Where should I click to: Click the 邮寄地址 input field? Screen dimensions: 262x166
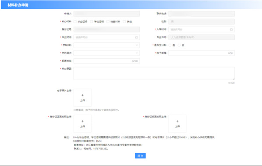coord(106,61)
